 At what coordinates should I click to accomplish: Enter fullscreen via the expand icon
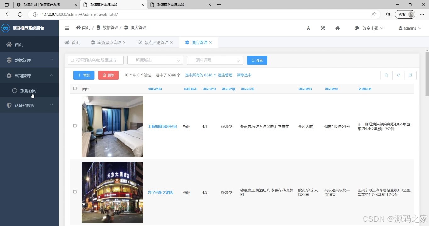[x=323, y=28]
